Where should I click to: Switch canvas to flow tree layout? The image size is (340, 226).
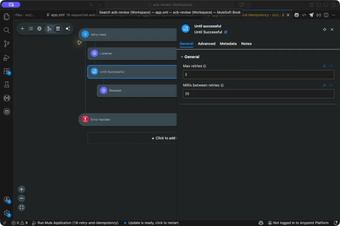click(49, 29)
